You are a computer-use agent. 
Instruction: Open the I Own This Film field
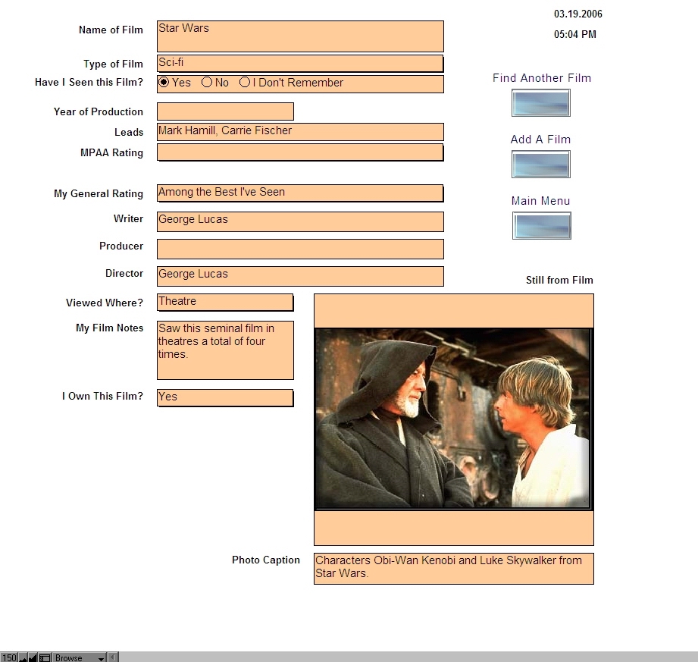point(225,398)
